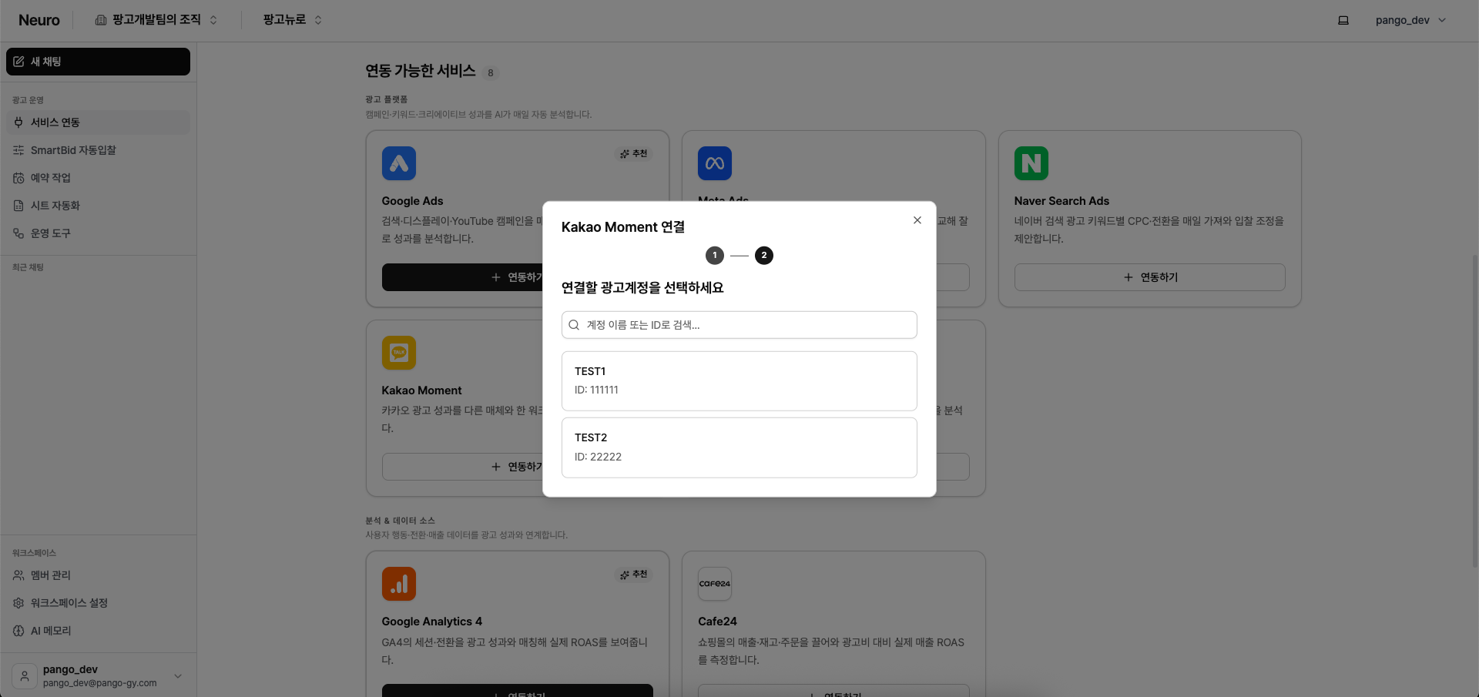Click the Google Ads logo icon
The height and width of the screenshot is (697, 1479).
point(399,163)
